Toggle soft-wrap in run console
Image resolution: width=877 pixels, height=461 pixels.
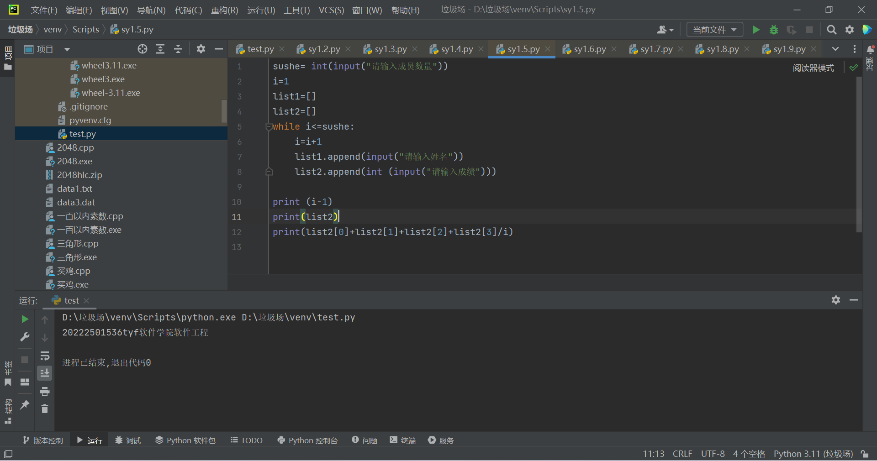click(x=45, y=356)
